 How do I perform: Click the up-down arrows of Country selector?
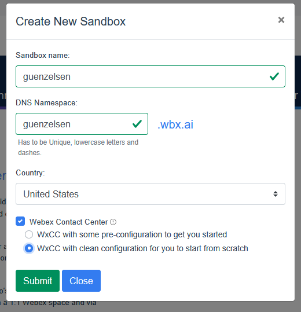pos(276,194)
